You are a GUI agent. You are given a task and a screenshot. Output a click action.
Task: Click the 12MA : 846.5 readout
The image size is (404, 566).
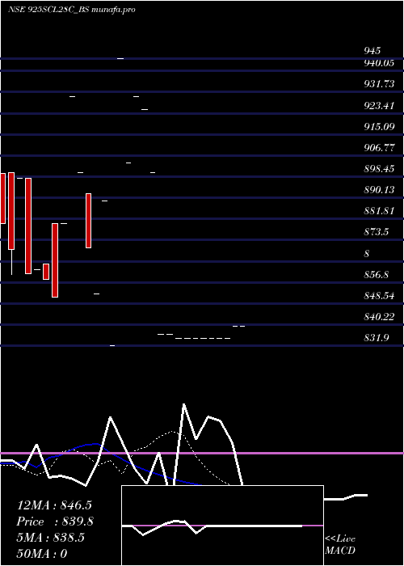(x=54, y=505)
